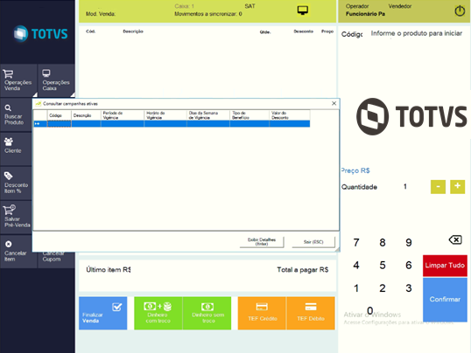Open Operações Caixa menu in sidebar
471x353 pixels.
click(x=56, y=80)
